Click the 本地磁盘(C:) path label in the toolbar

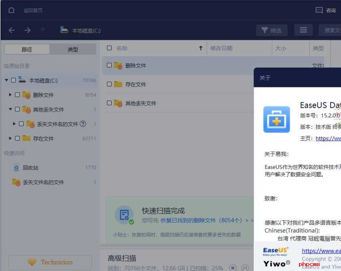[86, 30]
